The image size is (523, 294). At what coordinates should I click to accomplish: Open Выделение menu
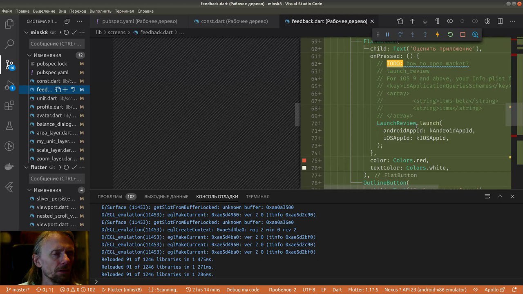(44, 11)
